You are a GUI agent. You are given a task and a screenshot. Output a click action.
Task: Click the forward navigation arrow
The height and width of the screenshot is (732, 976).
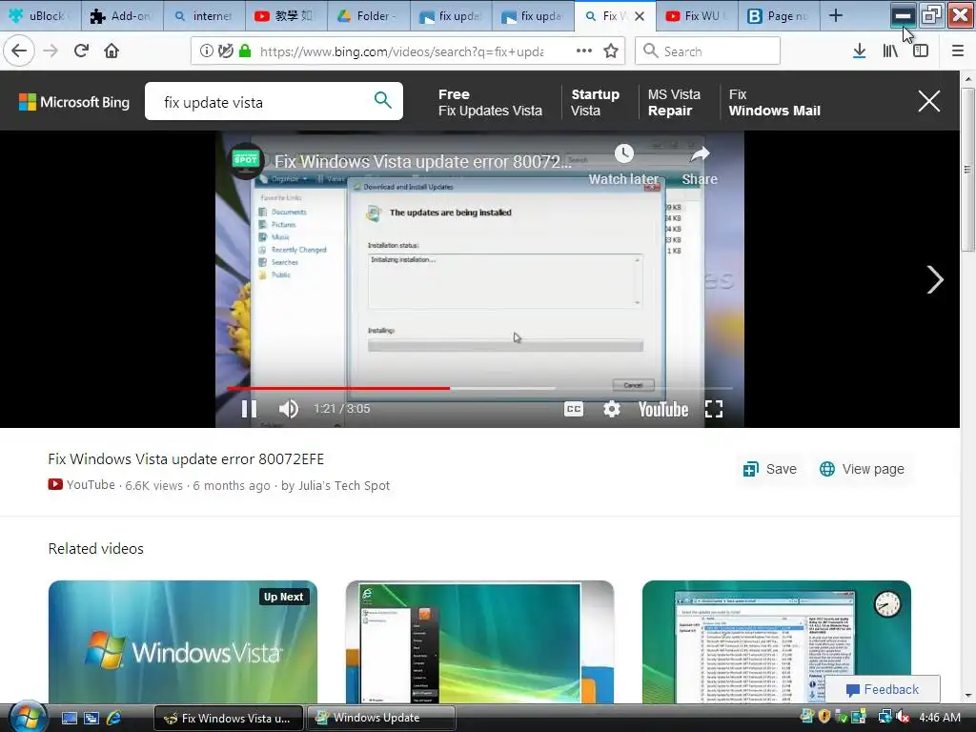tap(51, 51)
